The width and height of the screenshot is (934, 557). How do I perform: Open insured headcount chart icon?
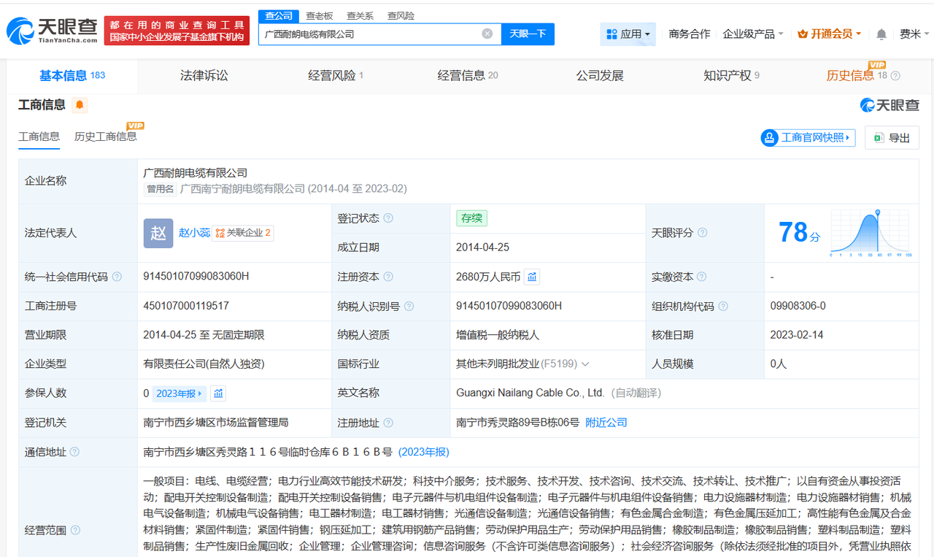[x=217, y=393]
